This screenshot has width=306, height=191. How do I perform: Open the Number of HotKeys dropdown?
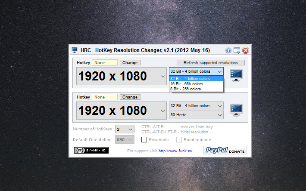125,129
